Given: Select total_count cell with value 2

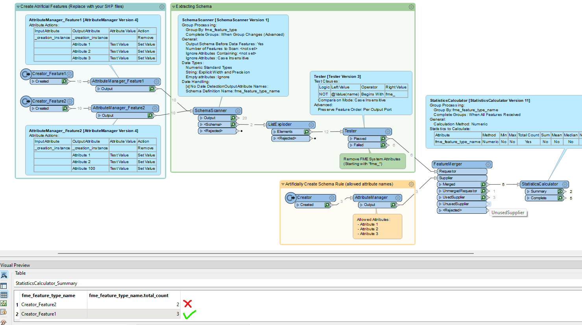Looking at the screenshot, I should [134, 305].
